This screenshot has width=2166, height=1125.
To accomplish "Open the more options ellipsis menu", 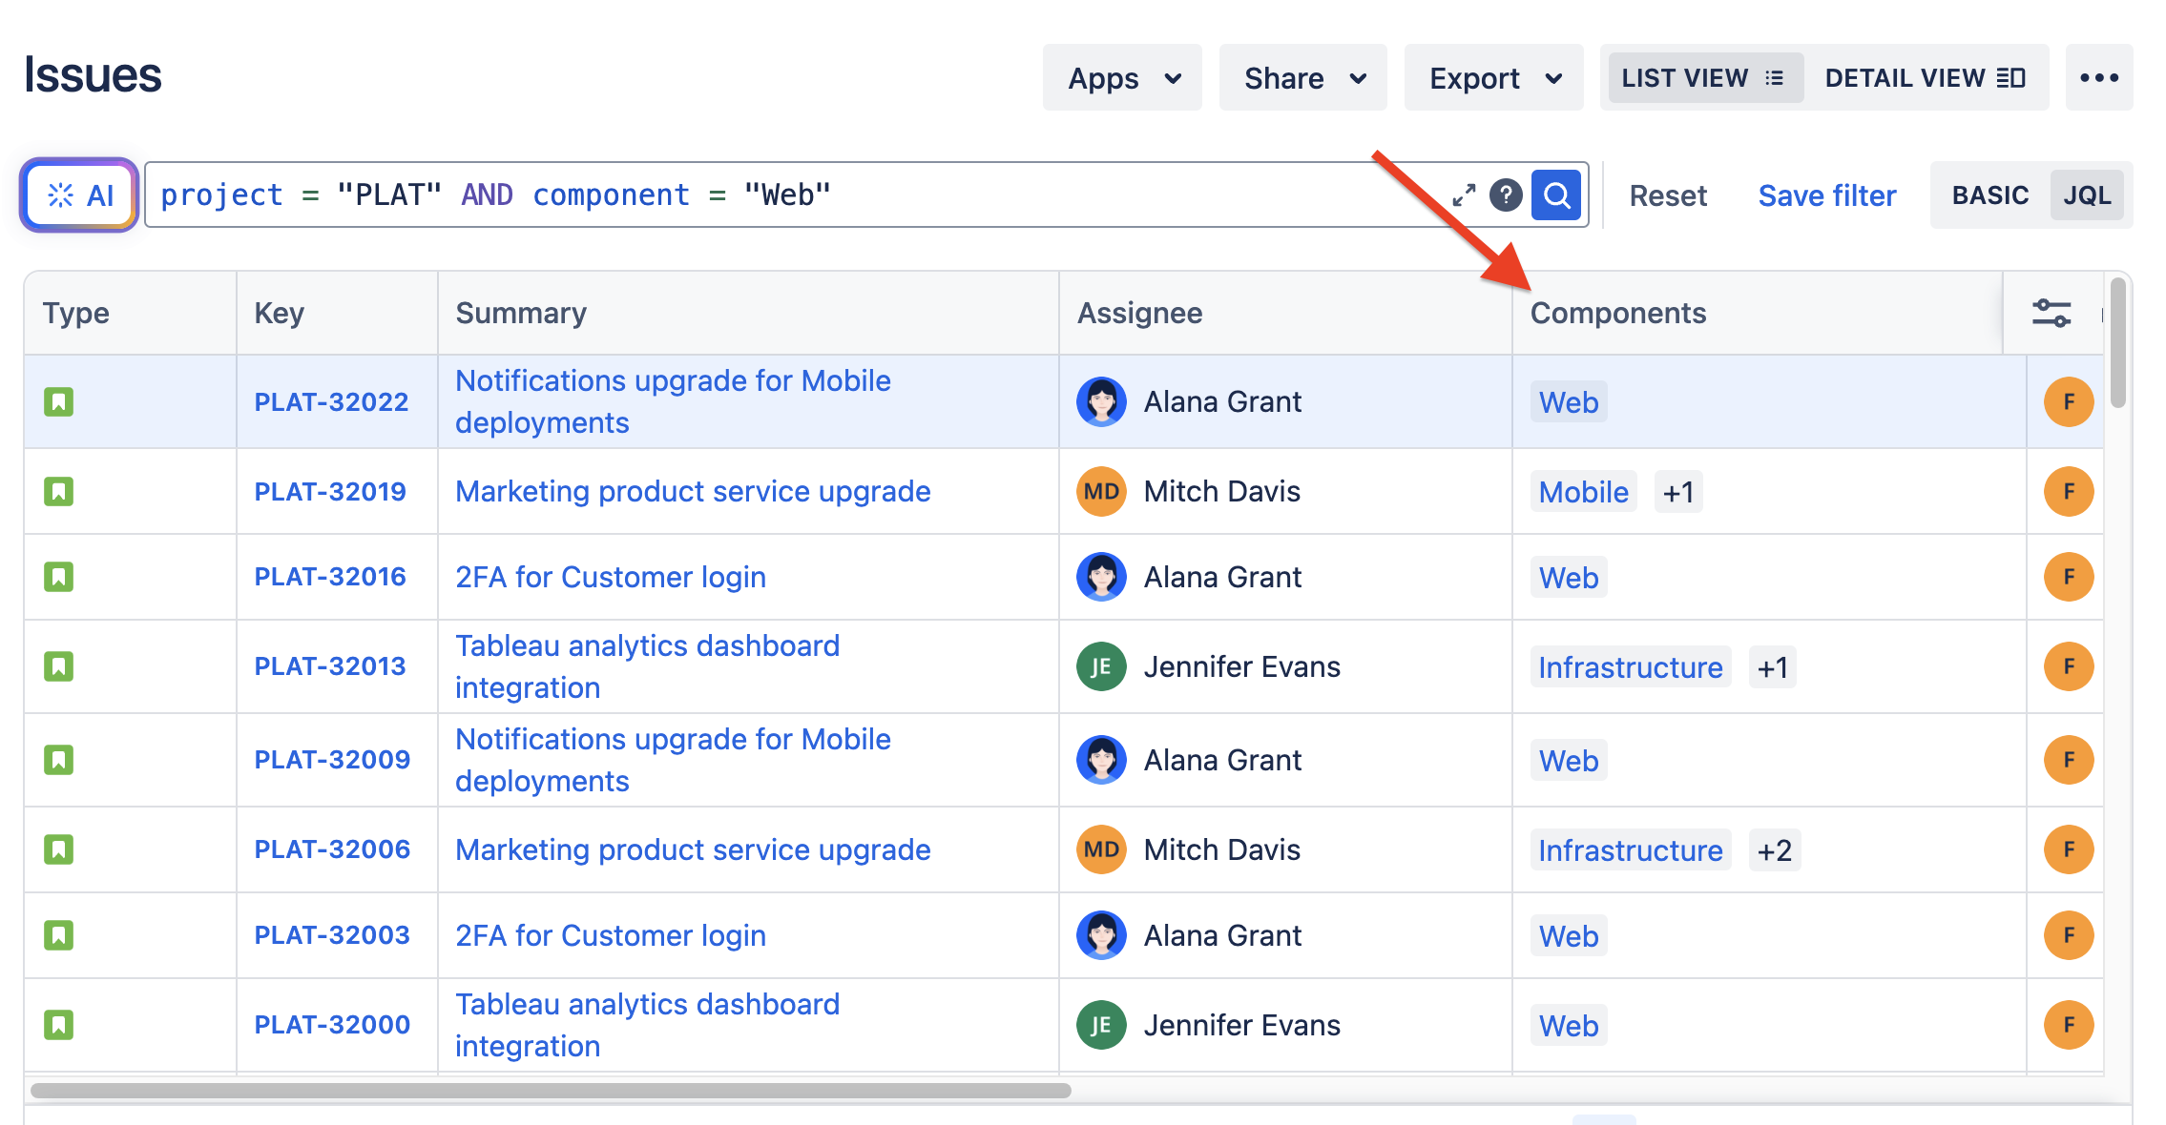I will [x=2098, y=77].
